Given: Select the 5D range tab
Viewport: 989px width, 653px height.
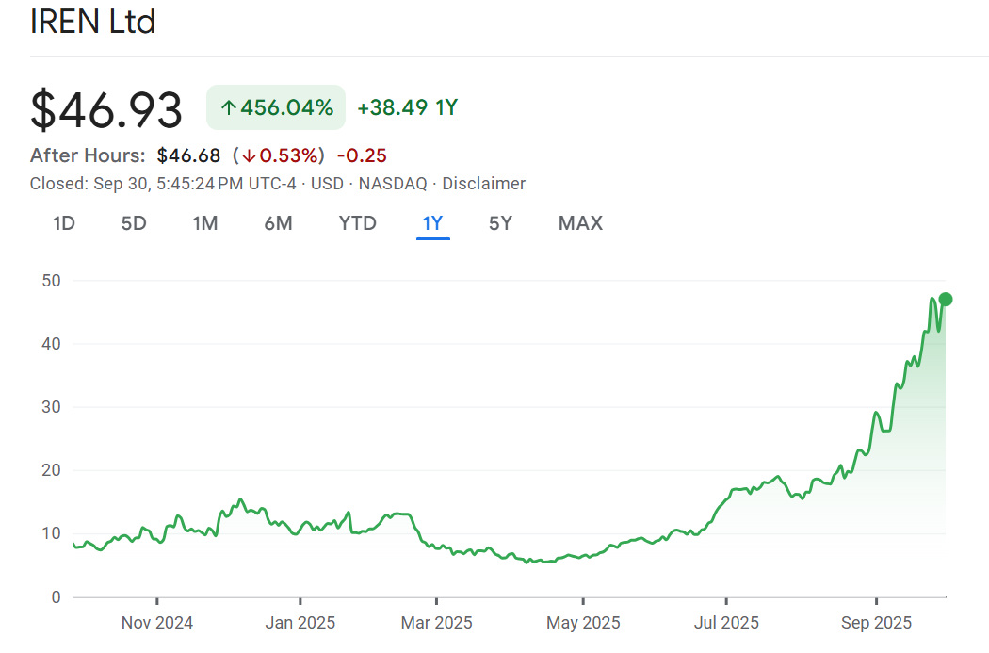Looking at the screenshot, I should (134, 223).
